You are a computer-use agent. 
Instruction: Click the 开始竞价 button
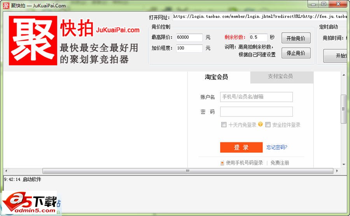pyautogui.click(x=296, y=38)
